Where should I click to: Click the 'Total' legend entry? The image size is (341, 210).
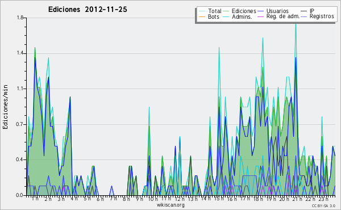pos(215,11)
